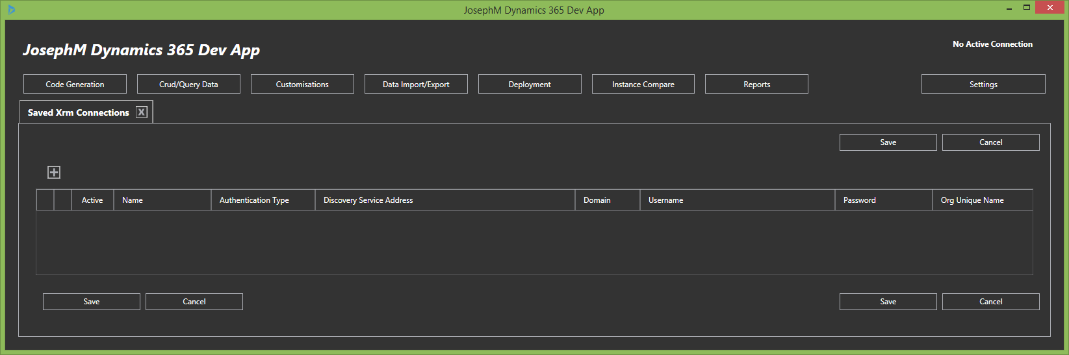Switch to the Saved Xrm Connections tab
This screenshot has width=1069, height=355.
click(78, 112)
